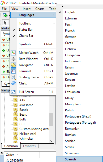This screenshot has width=103, height=162.
Task: Click the ATR indicator icon
Action: tap(16, 100)
